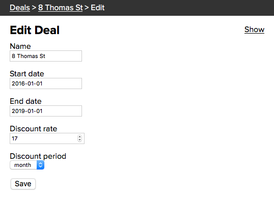
Task: Click the Show link beside the Edit Deal heading
Action: [254, 30]
